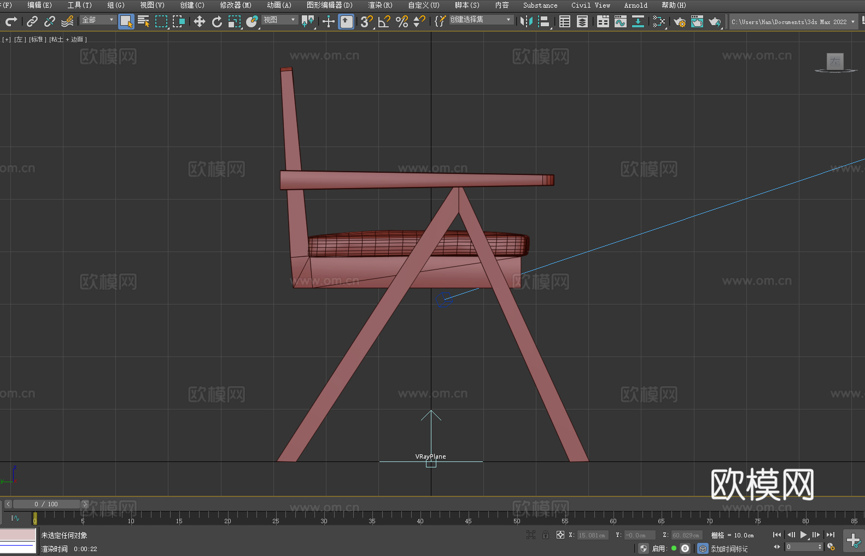Click the Edit Named Selection Sets icon
Screen dimensions: 865x556
tap(440, 21)
